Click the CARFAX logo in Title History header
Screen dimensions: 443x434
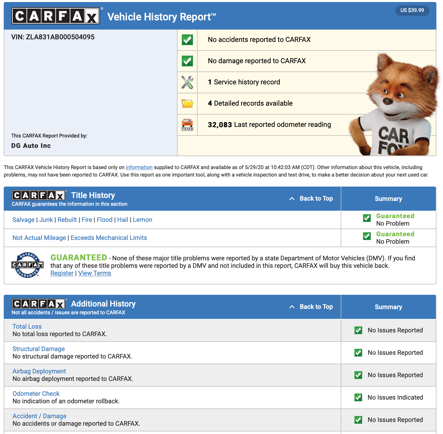point(38,195)
